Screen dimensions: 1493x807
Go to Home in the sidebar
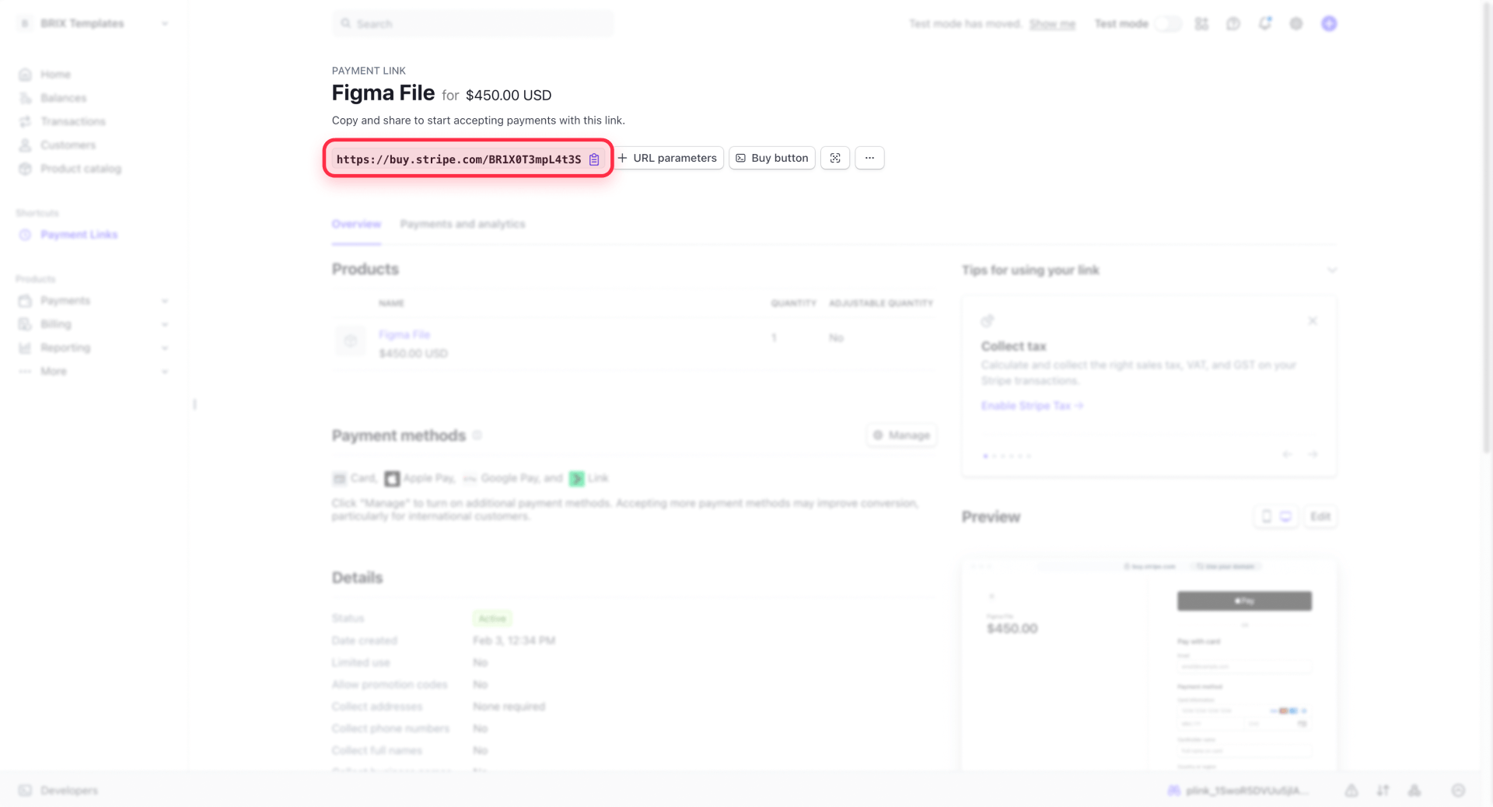pos(55,75)
